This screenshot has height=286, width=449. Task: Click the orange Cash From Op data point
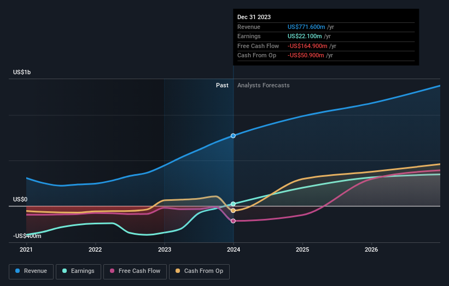click(233, 211)
